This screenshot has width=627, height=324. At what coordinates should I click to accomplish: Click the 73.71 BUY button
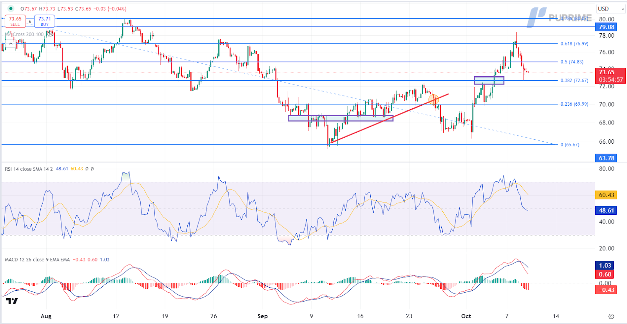tap(45, 21)
